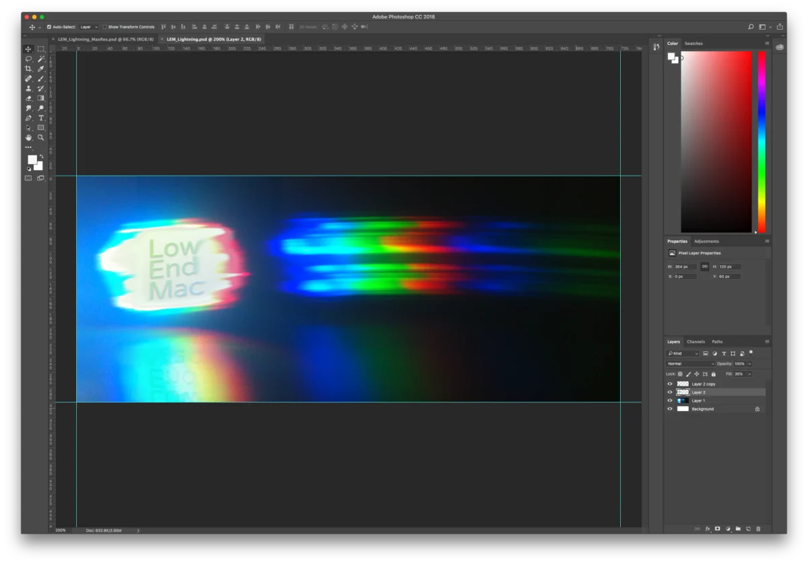Screen dimensions: 808x564
Task: Select the Healing Brush tool
Action: (28, 79)
